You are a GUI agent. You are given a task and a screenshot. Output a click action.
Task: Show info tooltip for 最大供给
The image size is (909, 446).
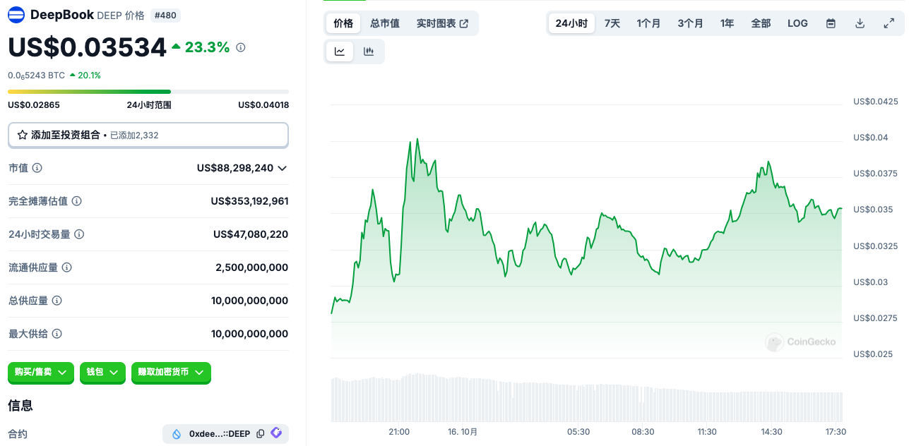tap(57, 334)
